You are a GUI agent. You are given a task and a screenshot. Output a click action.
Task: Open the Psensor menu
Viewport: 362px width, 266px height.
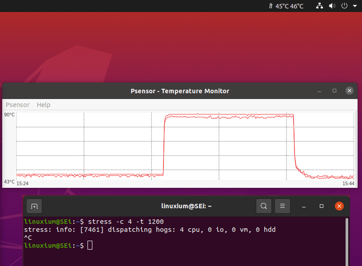pyautogui.click(x=18, y=105)
